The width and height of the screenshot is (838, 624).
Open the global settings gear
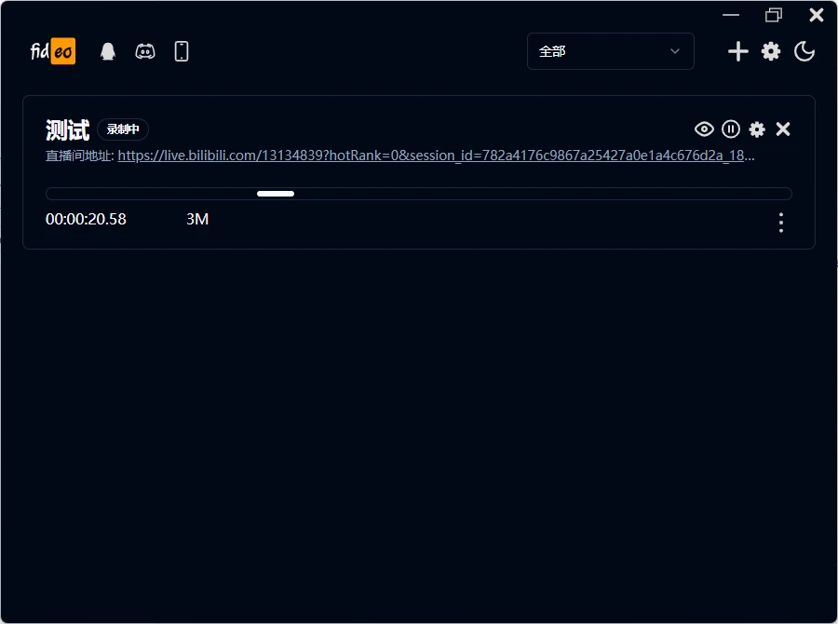771,51
